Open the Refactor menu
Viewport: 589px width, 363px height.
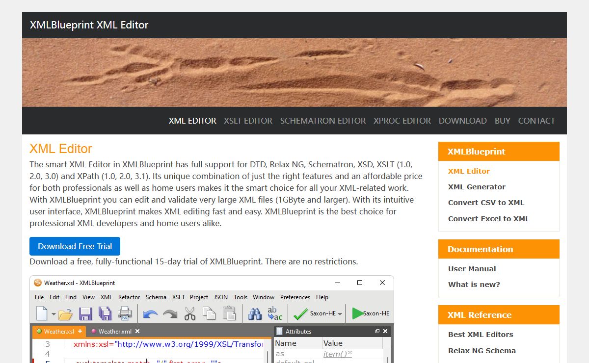[129, 297]
